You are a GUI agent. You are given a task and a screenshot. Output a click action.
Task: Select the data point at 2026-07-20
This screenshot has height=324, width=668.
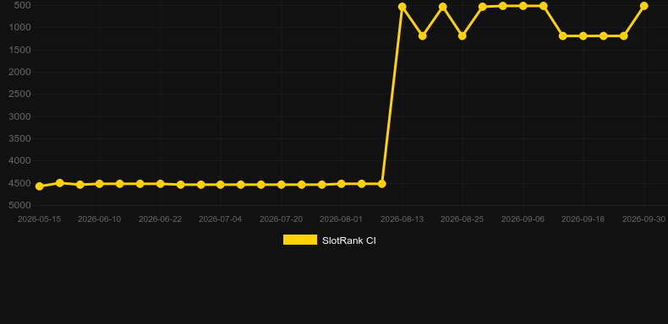coord(282,185)
